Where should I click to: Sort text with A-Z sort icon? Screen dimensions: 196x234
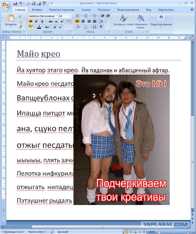[95, 27]
